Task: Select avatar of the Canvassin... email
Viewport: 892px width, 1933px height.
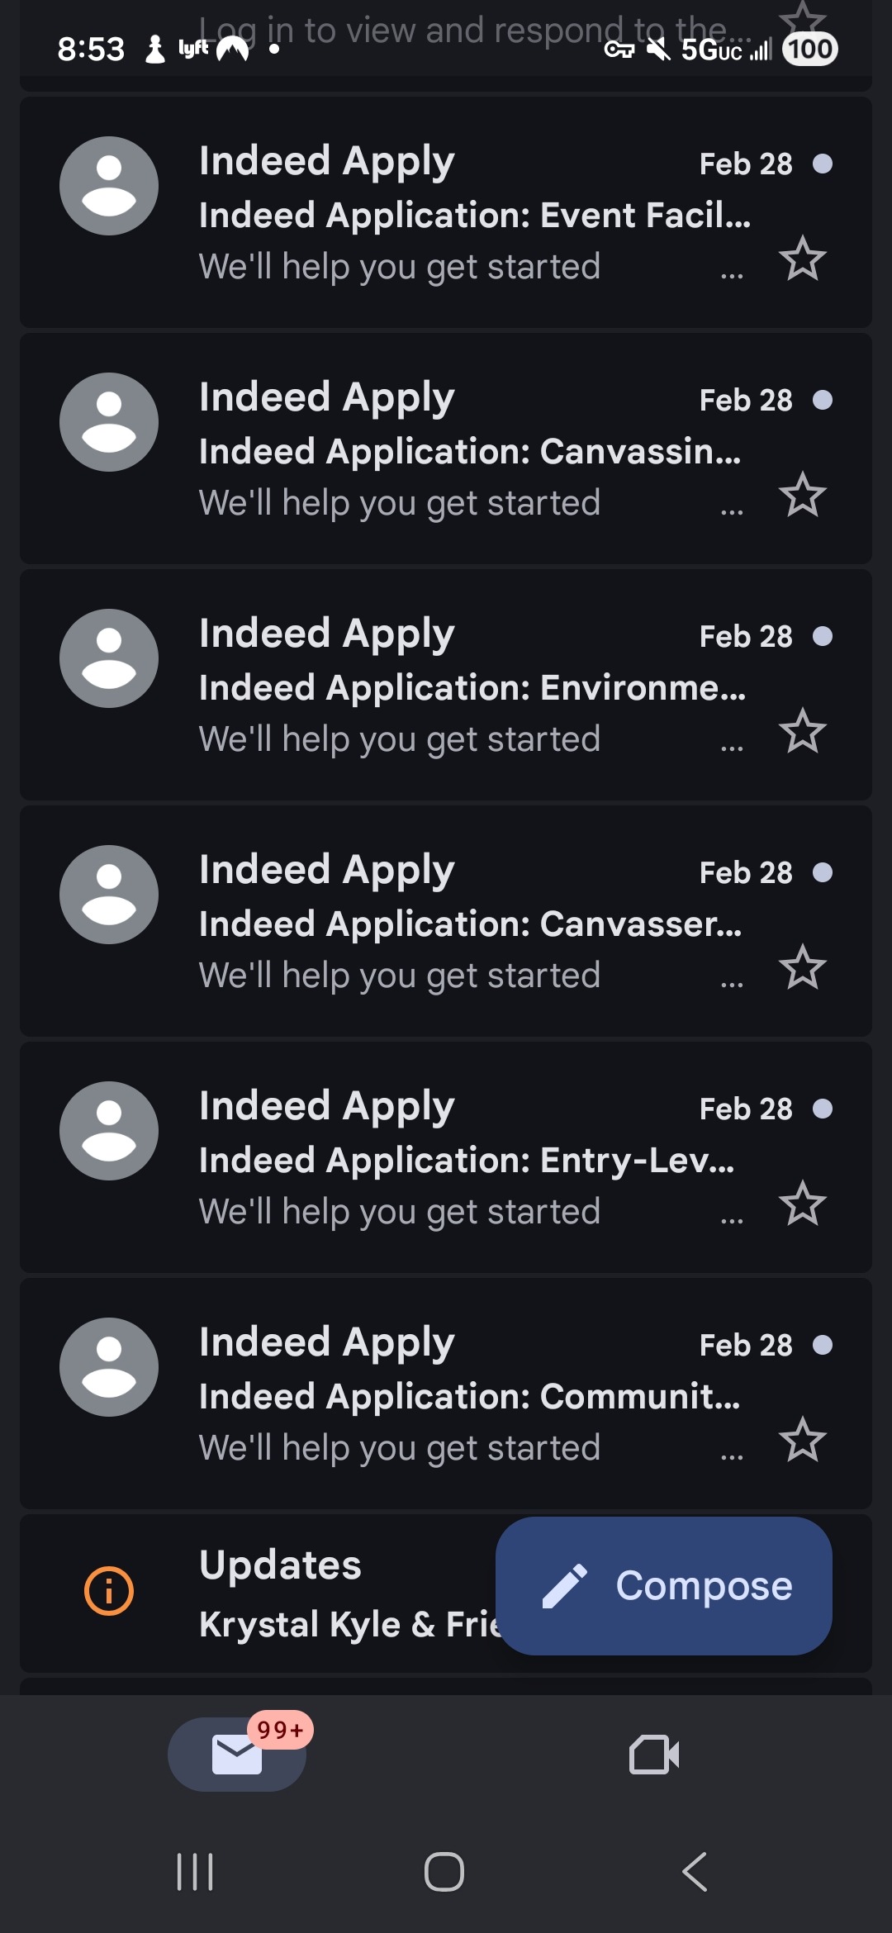Action: point(109,422)
